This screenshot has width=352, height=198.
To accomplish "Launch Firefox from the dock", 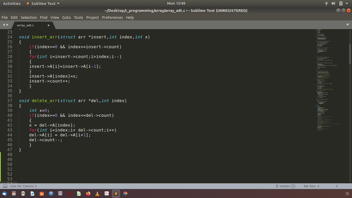I will pos(88,194).
